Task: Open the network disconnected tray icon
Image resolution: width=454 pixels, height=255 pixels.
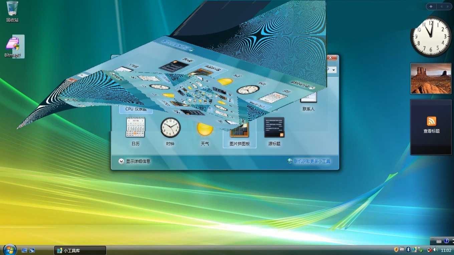Action: (x=429, y=250)
